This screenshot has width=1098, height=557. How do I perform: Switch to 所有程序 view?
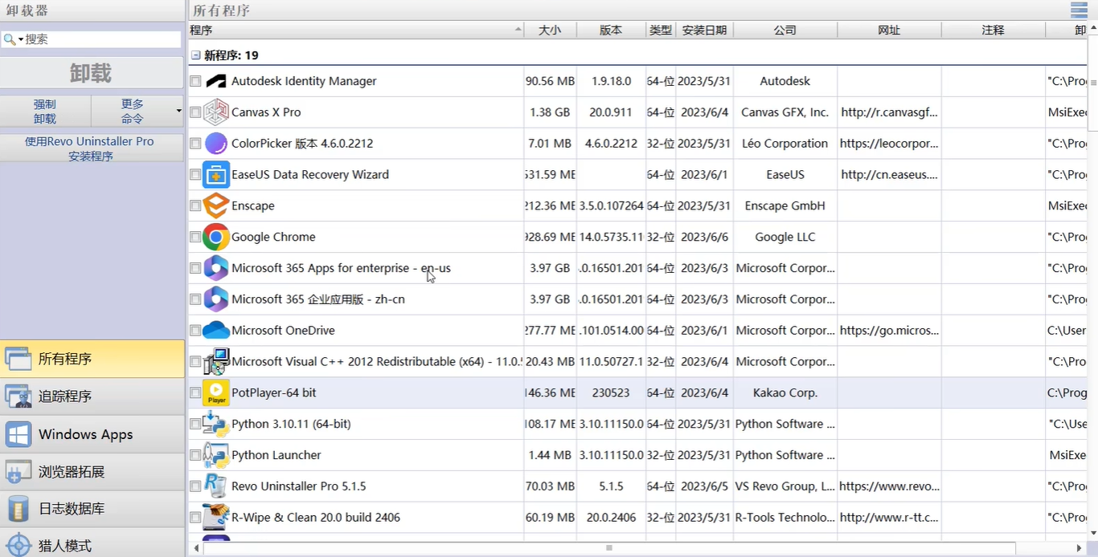pyautogui.click(x=92, y=359)
